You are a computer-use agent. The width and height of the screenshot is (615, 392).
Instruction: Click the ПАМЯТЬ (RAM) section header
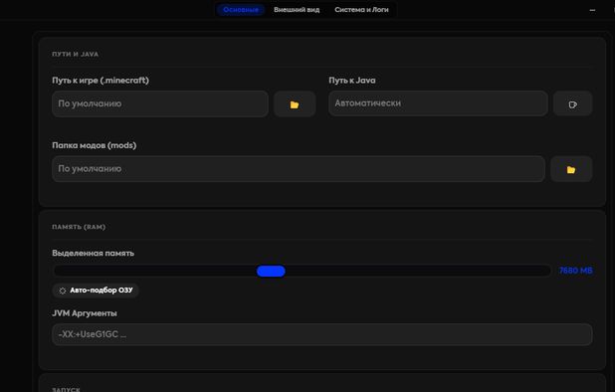coord(79,227)
